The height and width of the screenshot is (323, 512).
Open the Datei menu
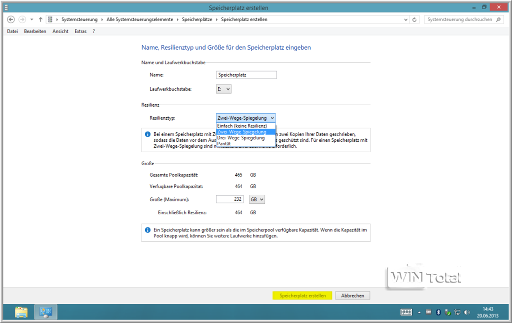click(12, 32)
